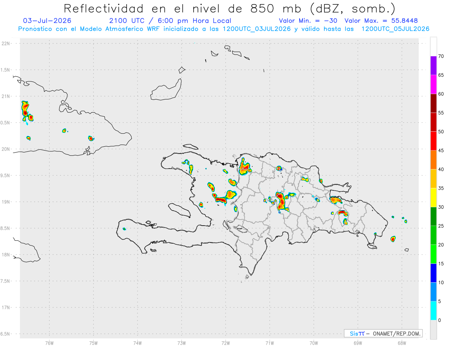Click the '21N' latitude label

click(6, 96)
